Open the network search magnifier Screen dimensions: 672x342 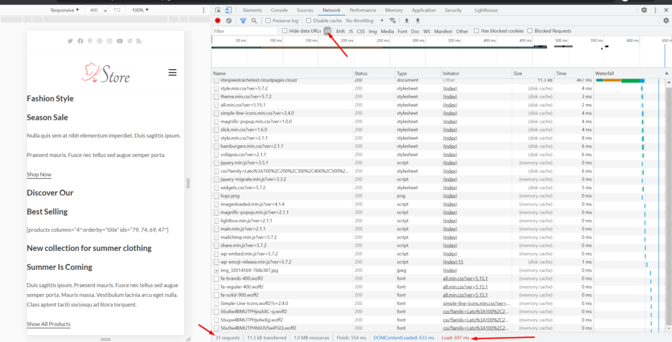point(254,21)
